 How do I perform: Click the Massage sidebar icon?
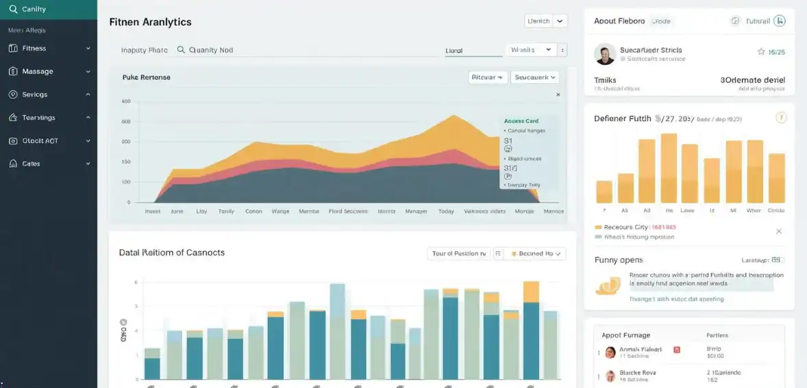click(x=12, y=71)
